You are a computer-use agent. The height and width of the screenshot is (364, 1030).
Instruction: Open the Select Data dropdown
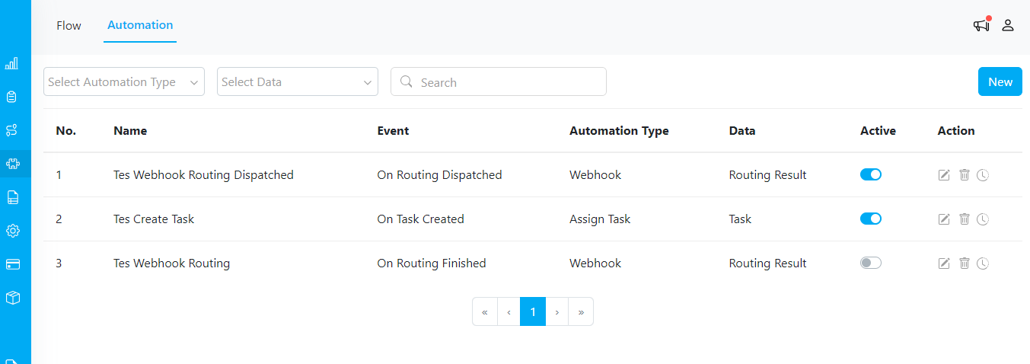(x=298, y=81)
